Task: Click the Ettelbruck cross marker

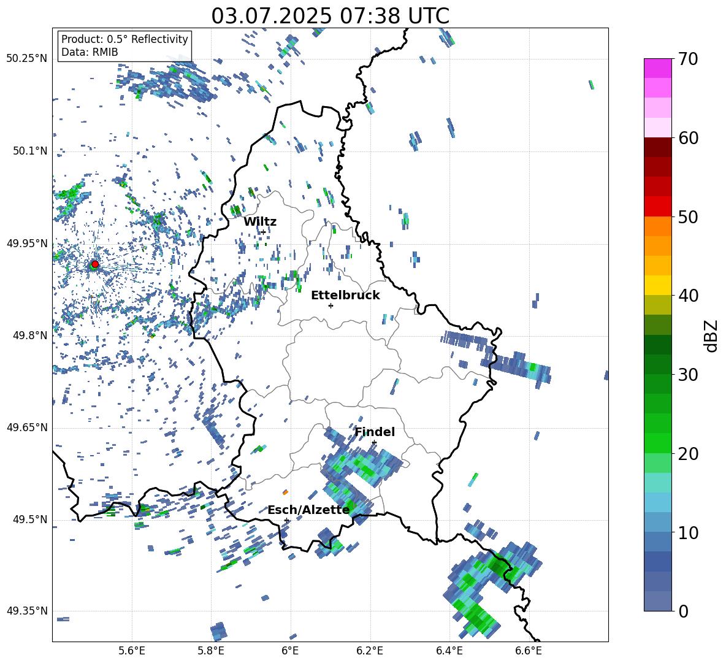Action: point(331,305)
